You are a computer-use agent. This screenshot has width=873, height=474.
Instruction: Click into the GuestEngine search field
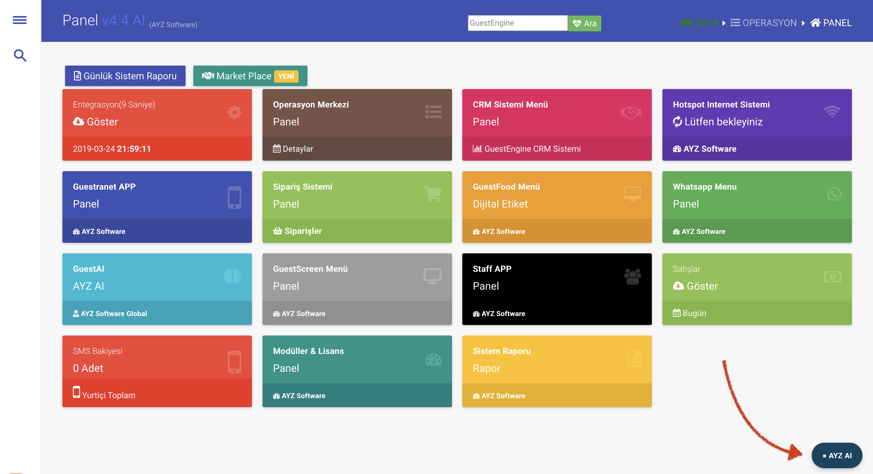517,23
